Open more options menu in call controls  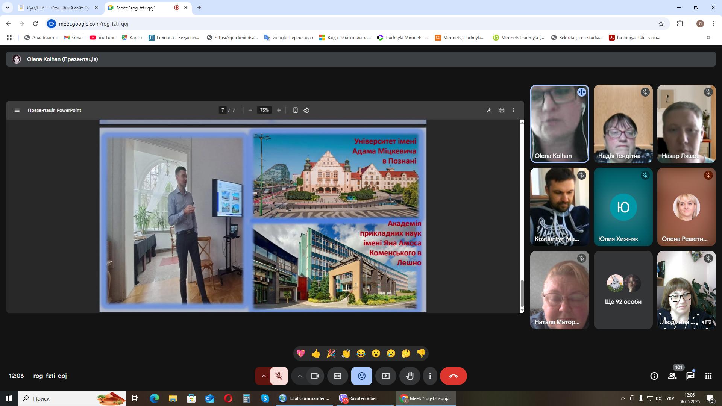[430, 376]
